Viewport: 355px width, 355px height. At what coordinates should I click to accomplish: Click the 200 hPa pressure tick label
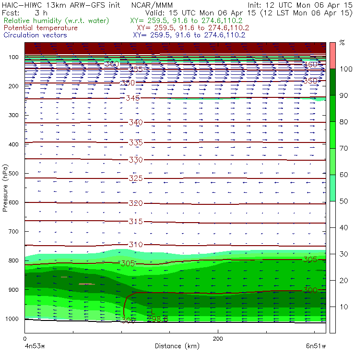(13, 86)
